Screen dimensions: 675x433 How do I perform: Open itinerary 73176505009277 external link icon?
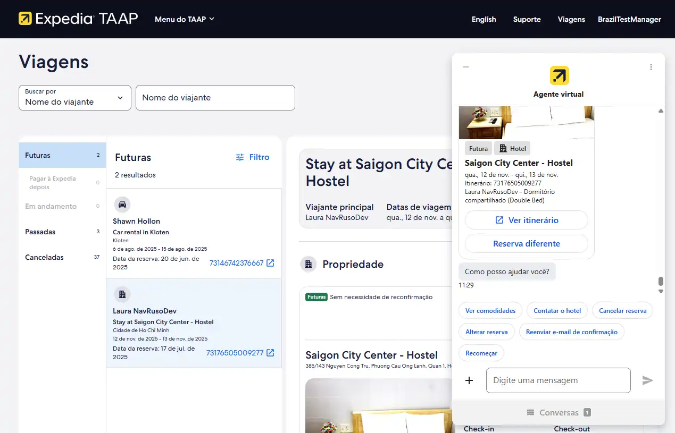coord(270,353)
